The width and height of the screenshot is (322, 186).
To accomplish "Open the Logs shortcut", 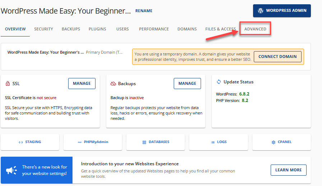I will [218, 142].
